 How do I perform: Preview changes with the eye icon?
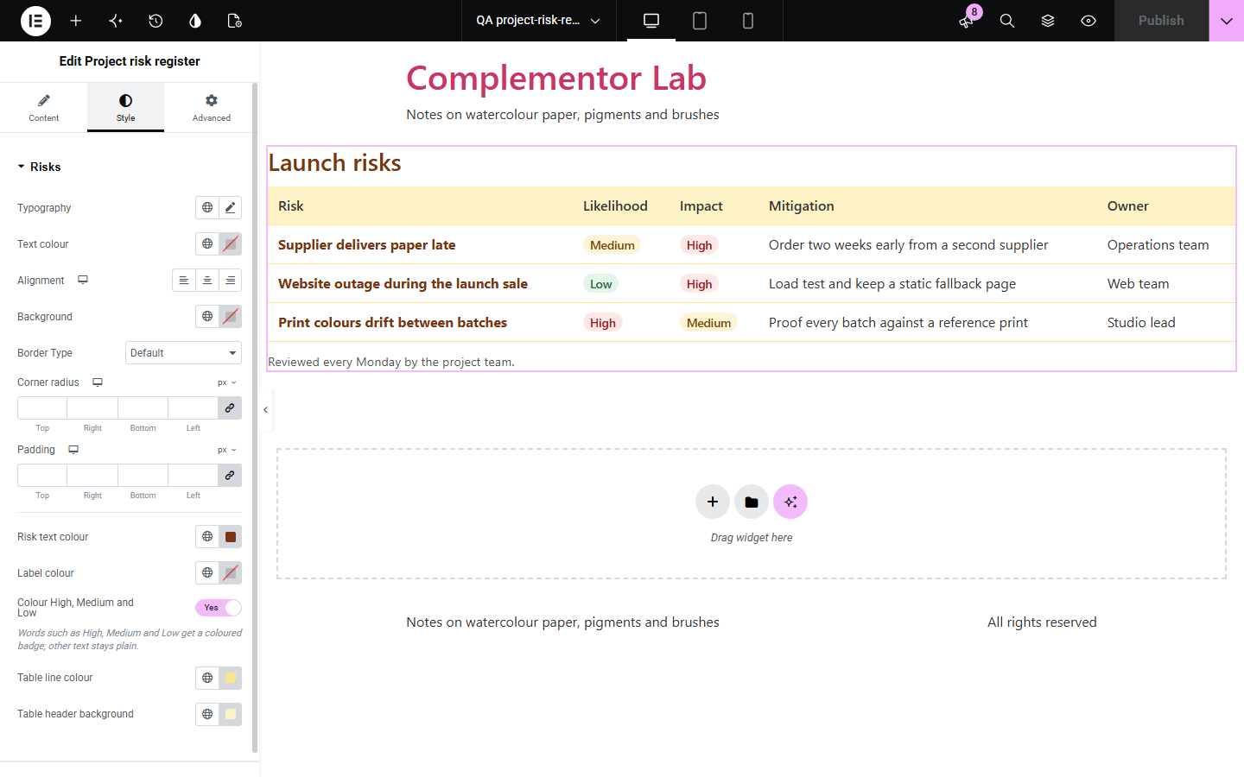[x=1088, y=21]
